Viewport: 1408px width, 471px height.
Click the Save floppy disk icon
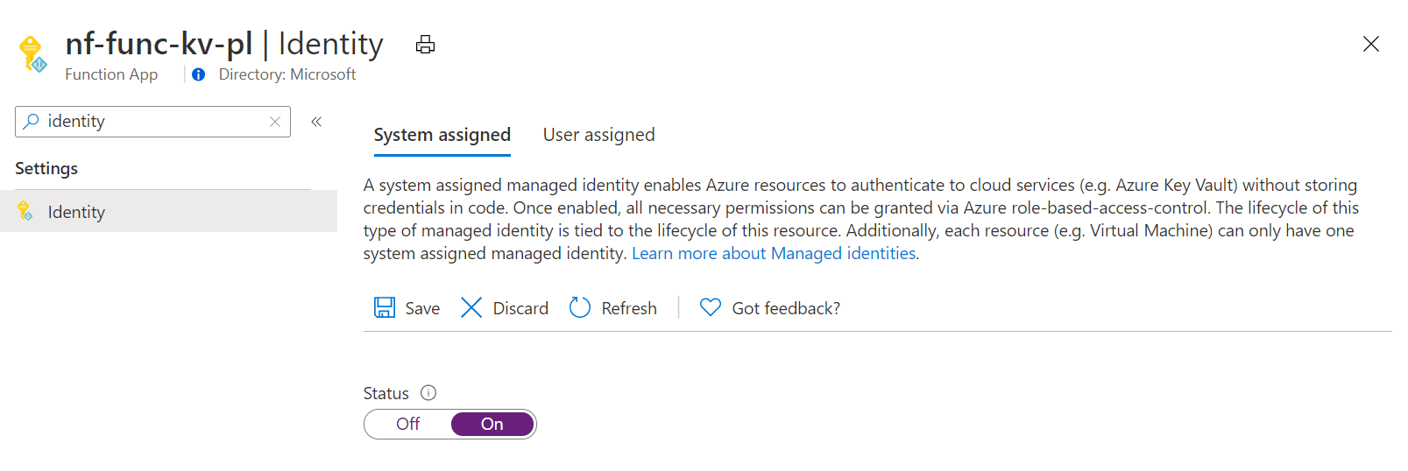click(385, 307)
